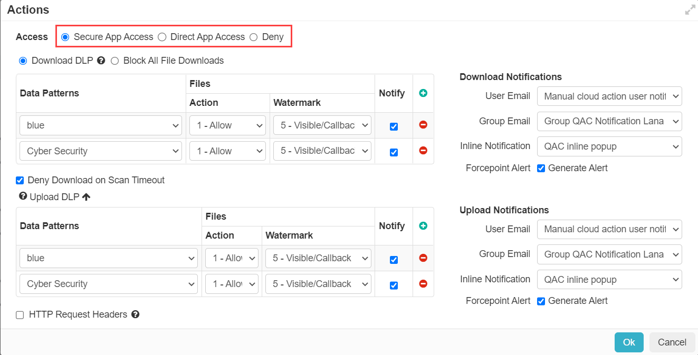Remove the Cyber Security row in Download table

423,151
